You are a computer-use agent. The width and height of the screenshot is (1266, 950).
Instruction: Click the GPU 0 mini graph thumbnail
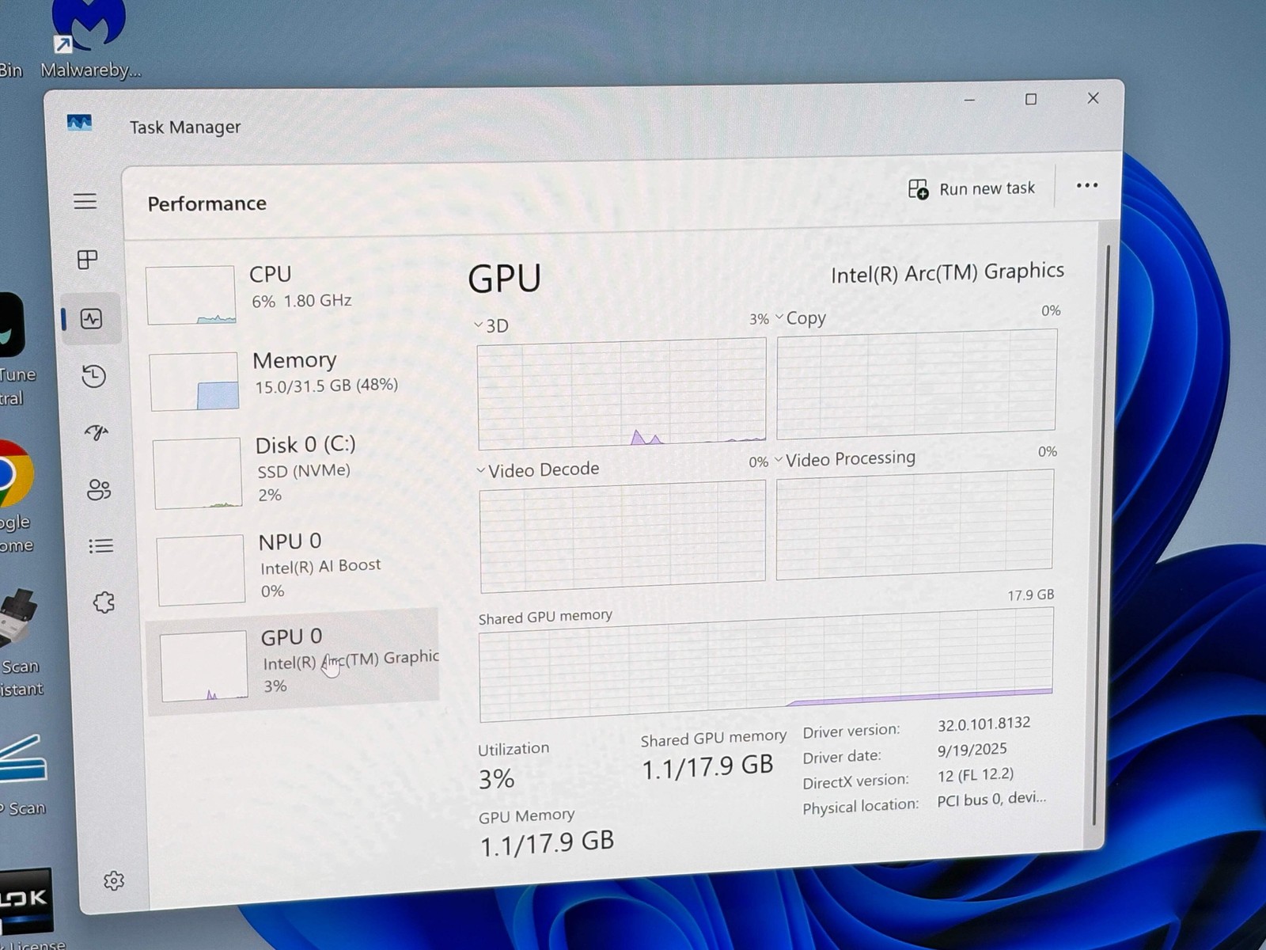204,665
